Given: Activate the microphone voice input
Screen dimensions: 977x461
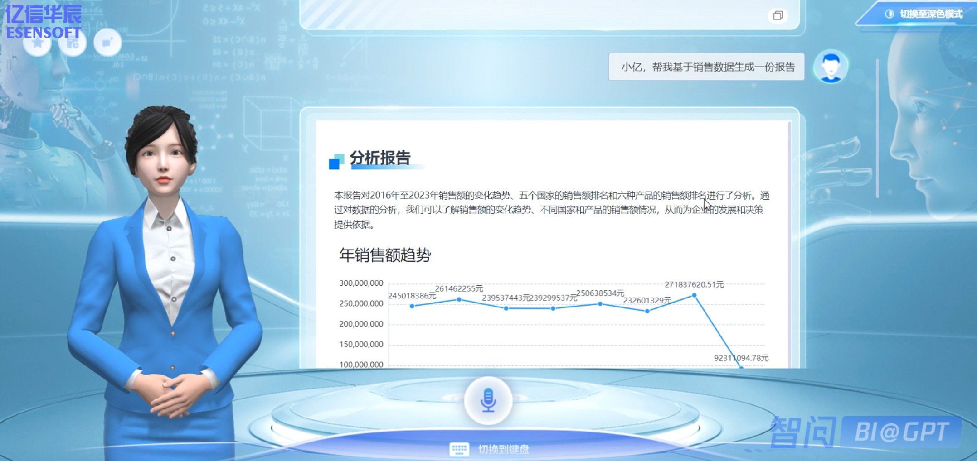Looking at the screenshot, I should (488, 400).
